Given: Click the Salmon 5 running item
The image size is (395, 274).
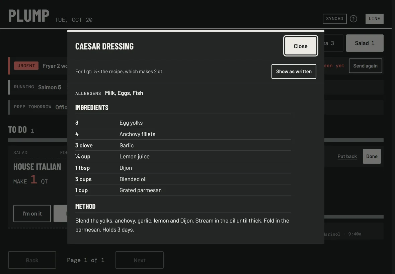Looking at the screenshot, I should coord(50,87).
